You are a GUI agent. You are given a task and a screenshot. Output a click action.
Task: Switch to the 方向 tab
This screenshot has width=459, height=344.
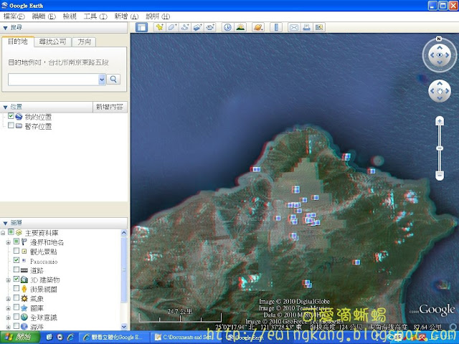pos(85,42)
